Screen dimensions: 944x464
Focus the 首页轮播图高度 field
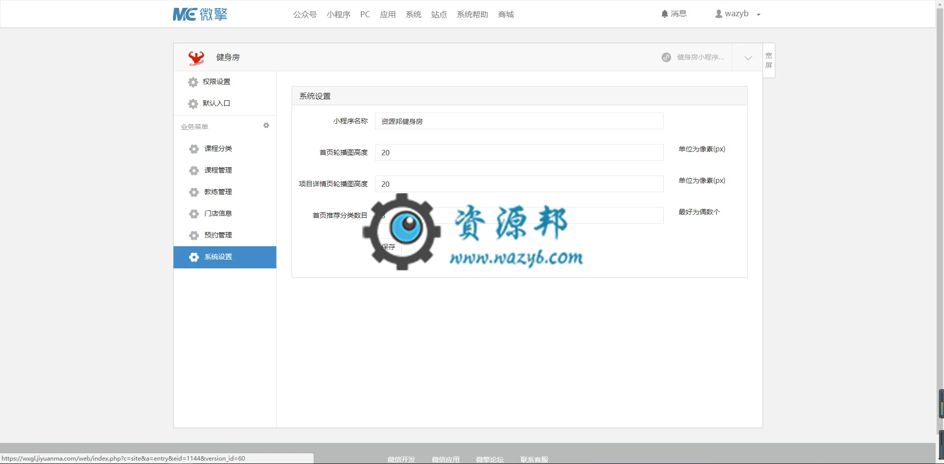(x=519, y=152)
